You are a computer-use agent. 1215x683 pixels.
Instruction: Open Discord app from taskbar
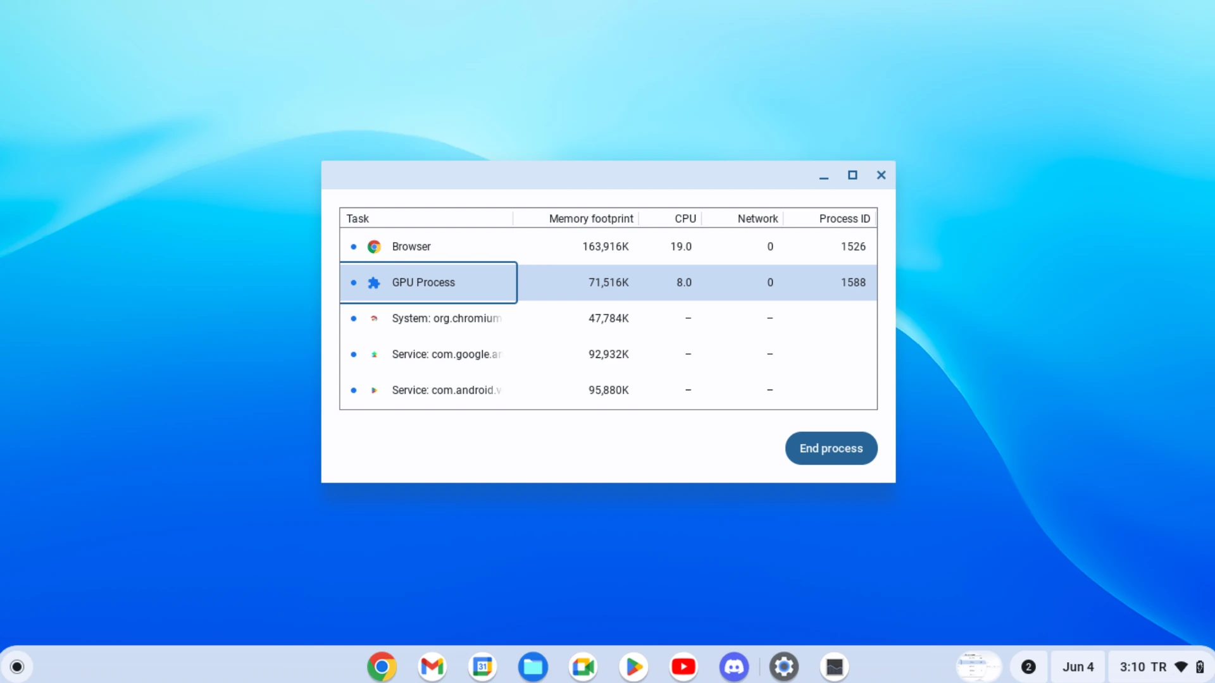point(733,667)
